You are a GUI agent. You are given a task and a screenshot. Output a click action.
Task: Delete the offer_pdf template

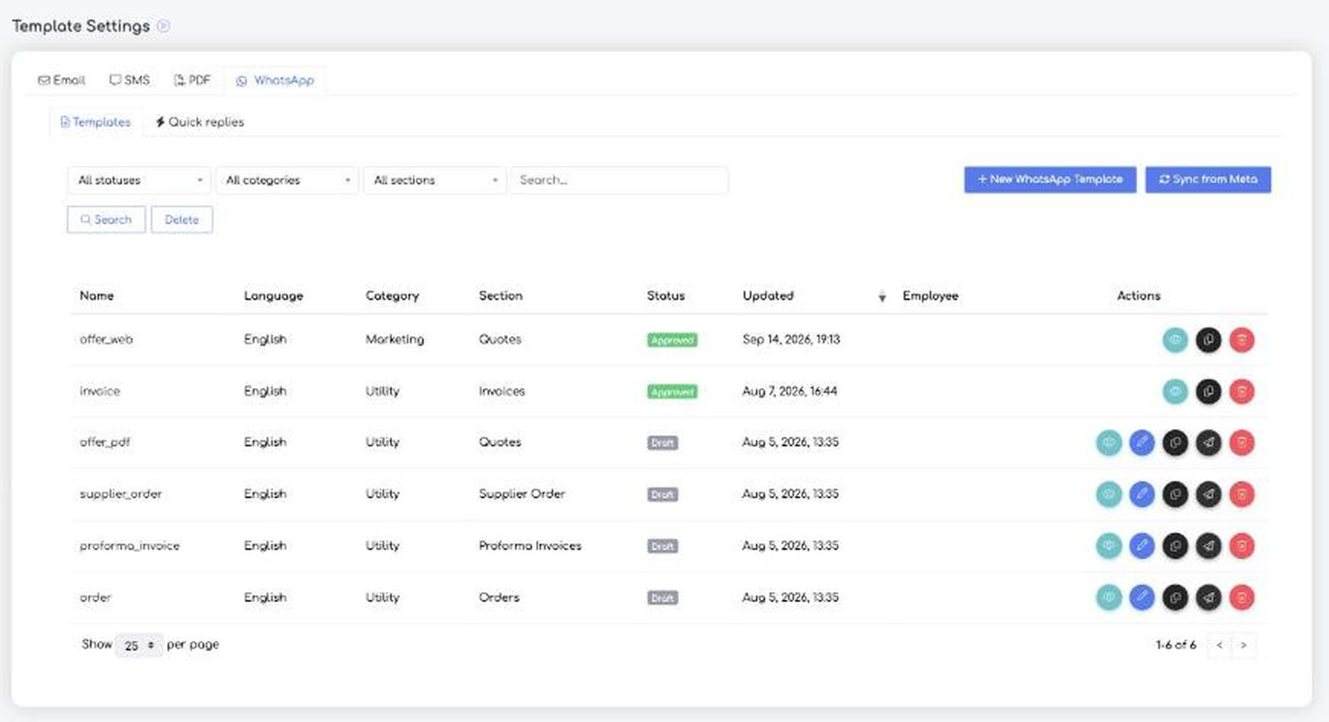click(x=1241, y=442)
